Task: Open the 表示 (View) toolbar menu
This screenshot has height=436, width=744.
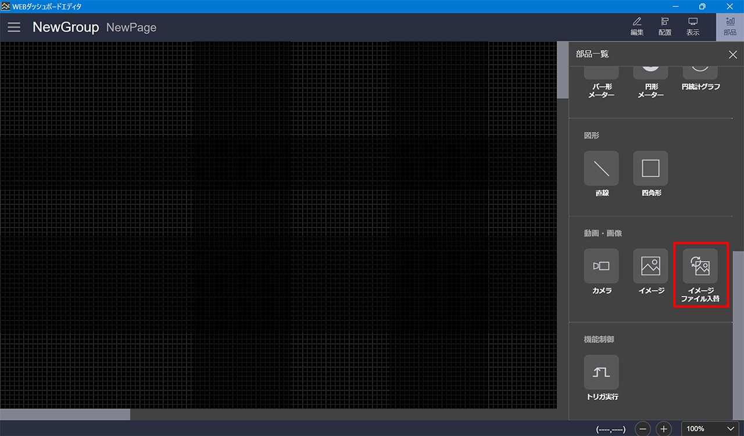Action: [693, 27]
